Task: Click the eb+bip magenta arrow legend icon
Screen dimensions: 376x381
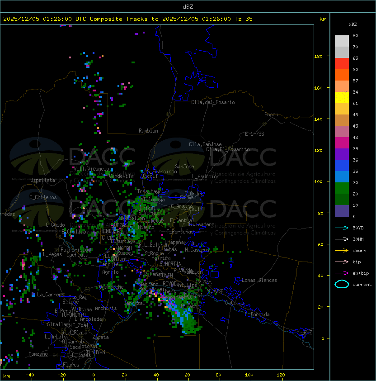Action: (342, 273)
